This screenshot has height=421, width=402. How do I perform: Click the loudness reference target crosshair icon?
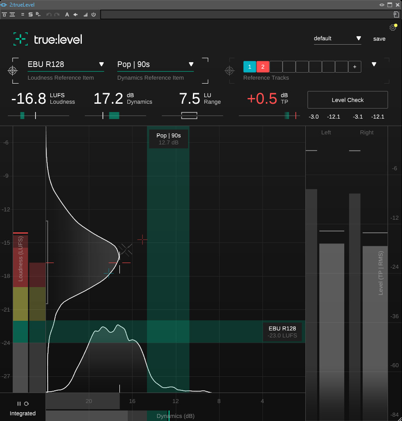13,70
